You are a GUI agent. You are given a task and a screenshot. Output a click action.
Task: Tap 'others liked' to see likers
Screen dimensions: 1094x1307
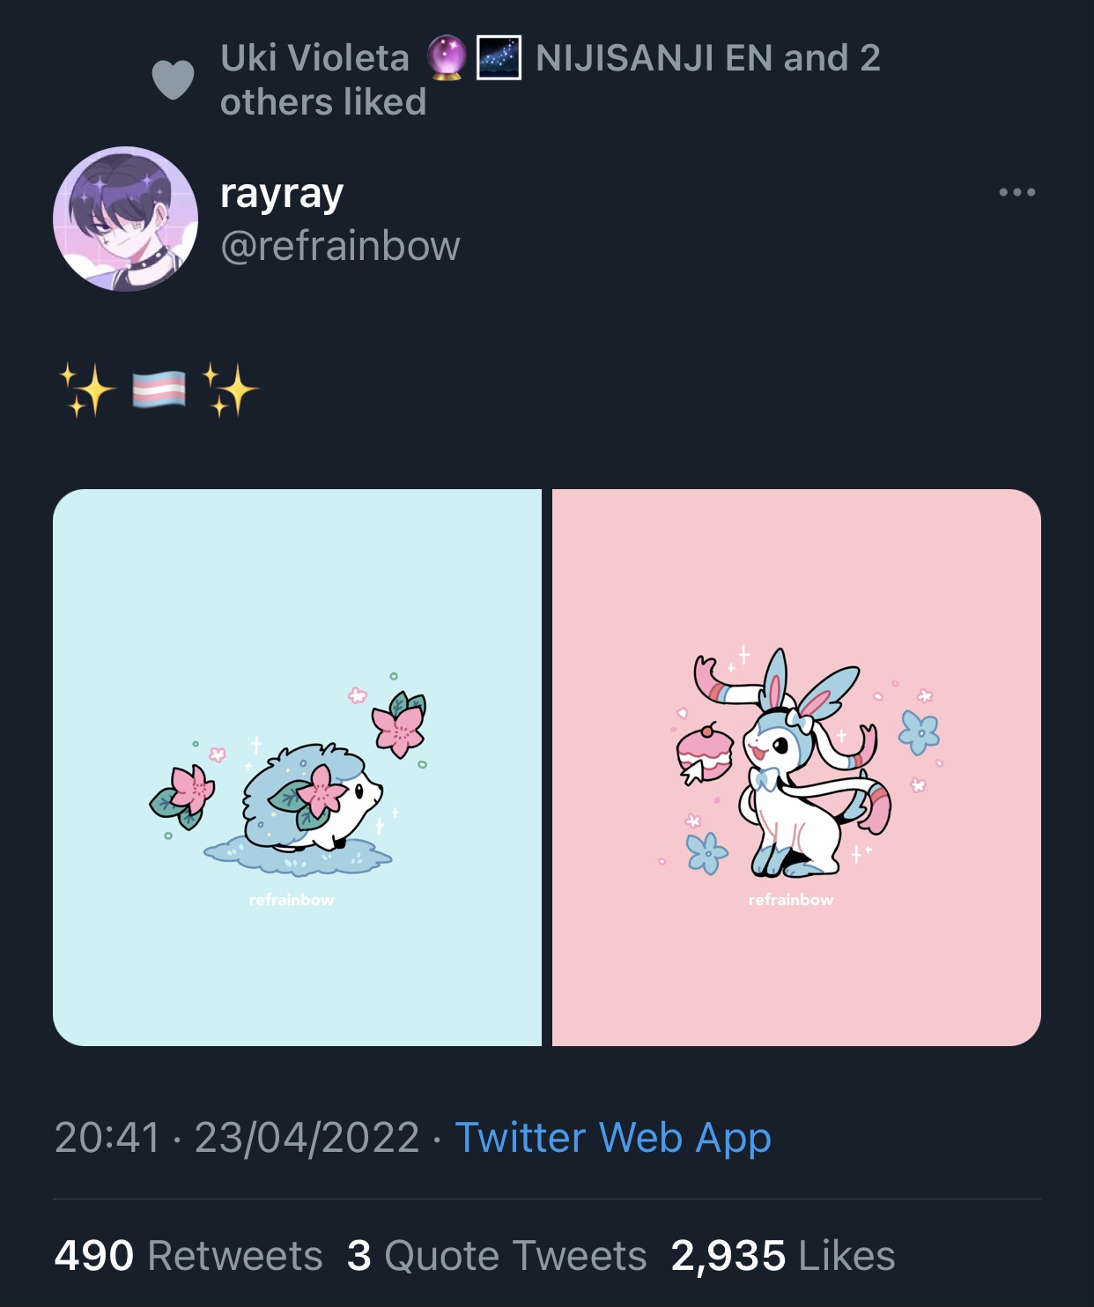click(323, 102)
